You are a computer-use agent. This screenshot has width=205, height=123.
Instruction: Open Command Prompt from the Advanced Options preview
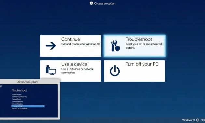18,102
